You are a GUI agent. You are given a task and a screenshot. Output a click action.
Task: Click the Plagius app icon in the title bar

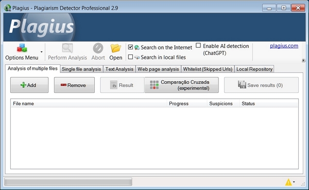tap(8, 8)
